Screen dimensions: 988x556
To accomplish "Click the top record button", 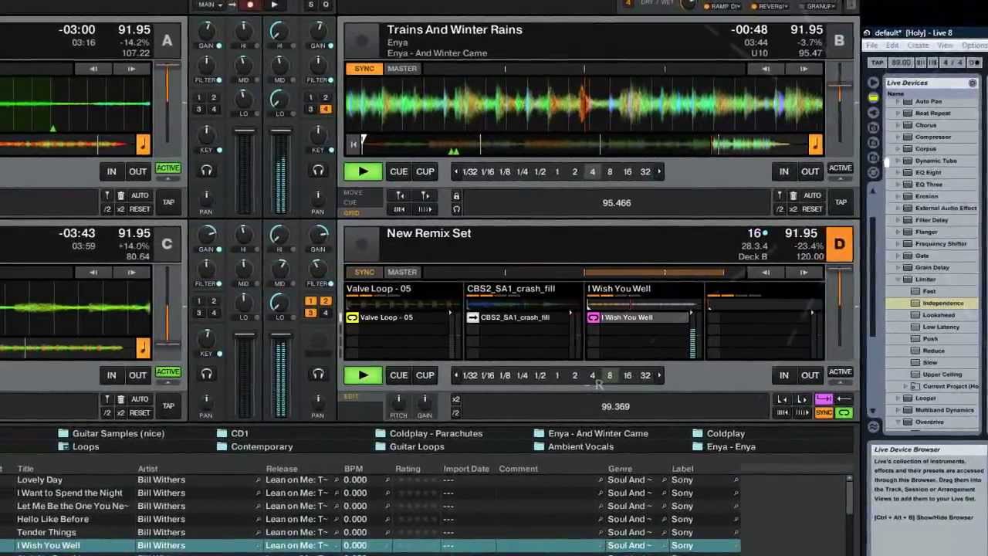I will 250,5.
